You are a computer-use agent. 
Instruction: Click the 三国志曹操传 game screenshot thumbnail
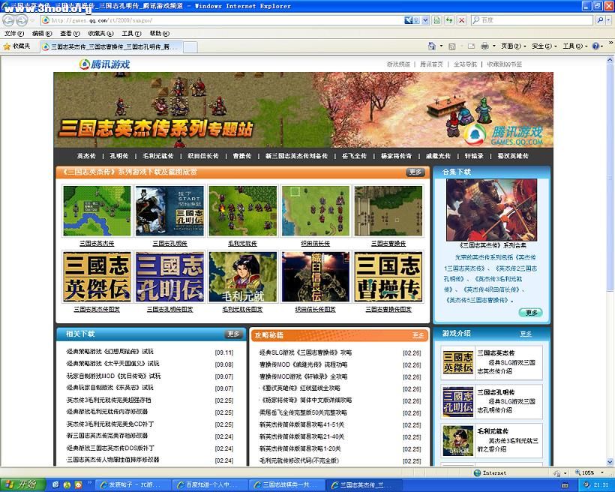(390, 210)
